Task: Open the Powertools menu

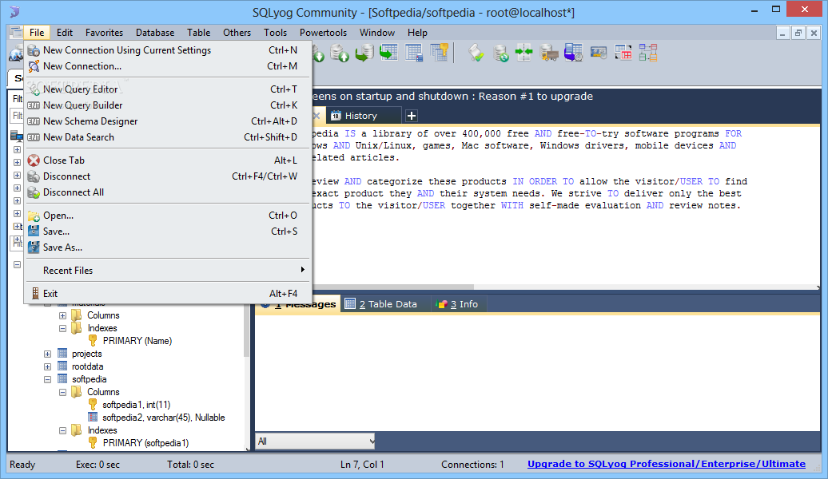Action: pos(323,33)
